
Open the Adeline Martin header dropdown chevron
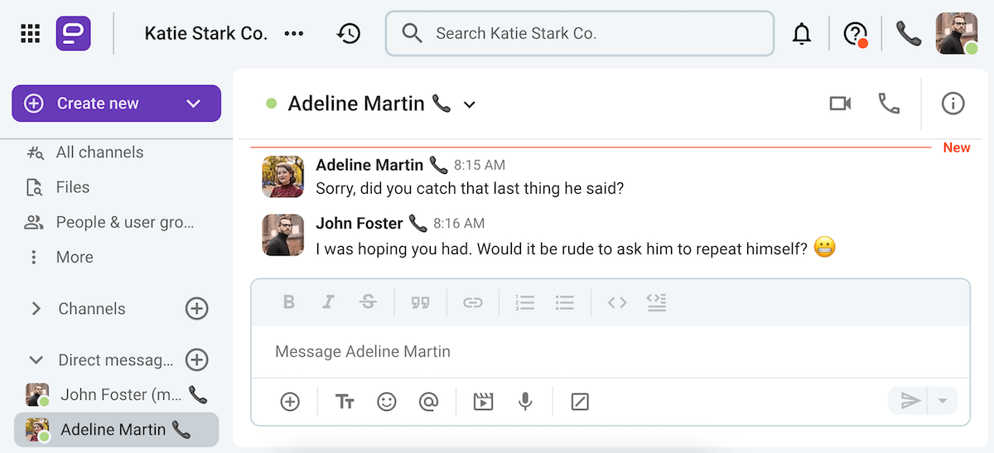click(x=470, y=104)
